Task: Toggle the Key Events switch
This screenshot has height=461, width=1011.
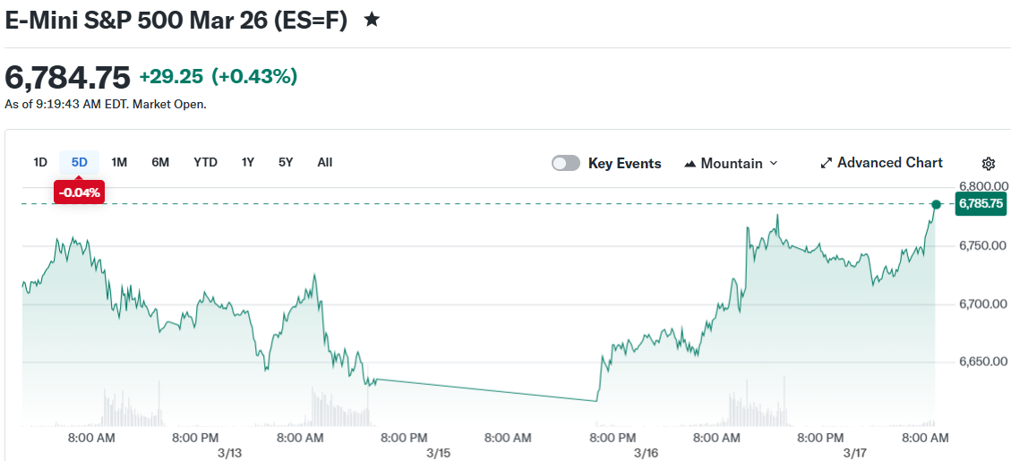Action: tap(565, 163)
